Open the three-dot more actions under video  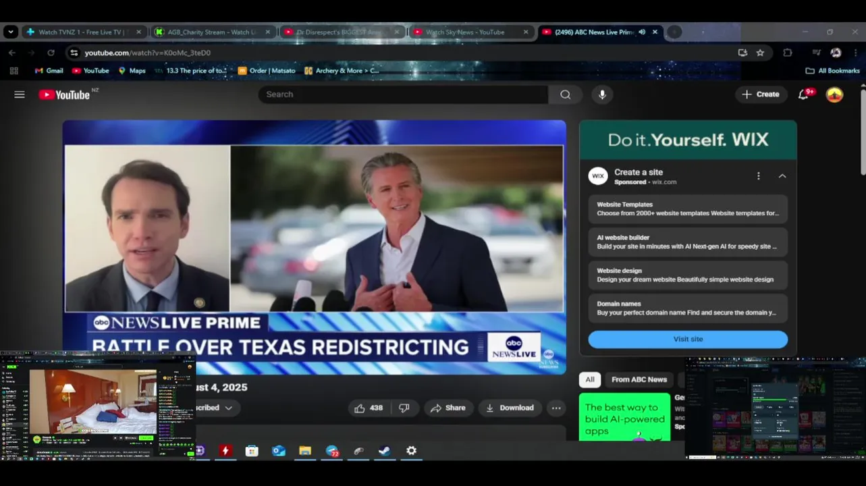556,408
